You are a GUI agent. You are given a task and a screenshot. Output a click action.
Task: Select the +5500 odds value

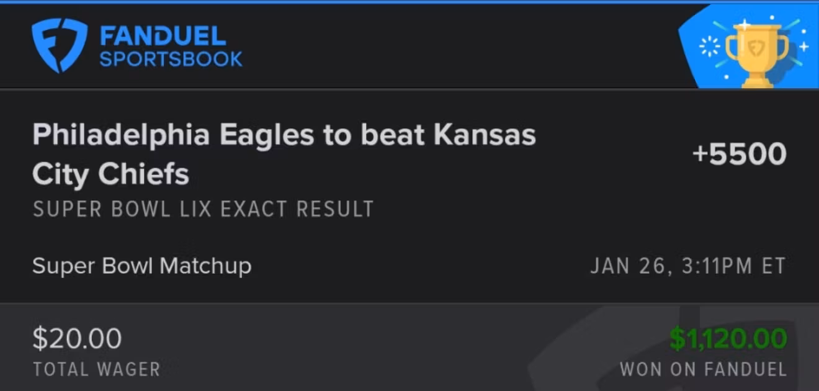point(739,155)
